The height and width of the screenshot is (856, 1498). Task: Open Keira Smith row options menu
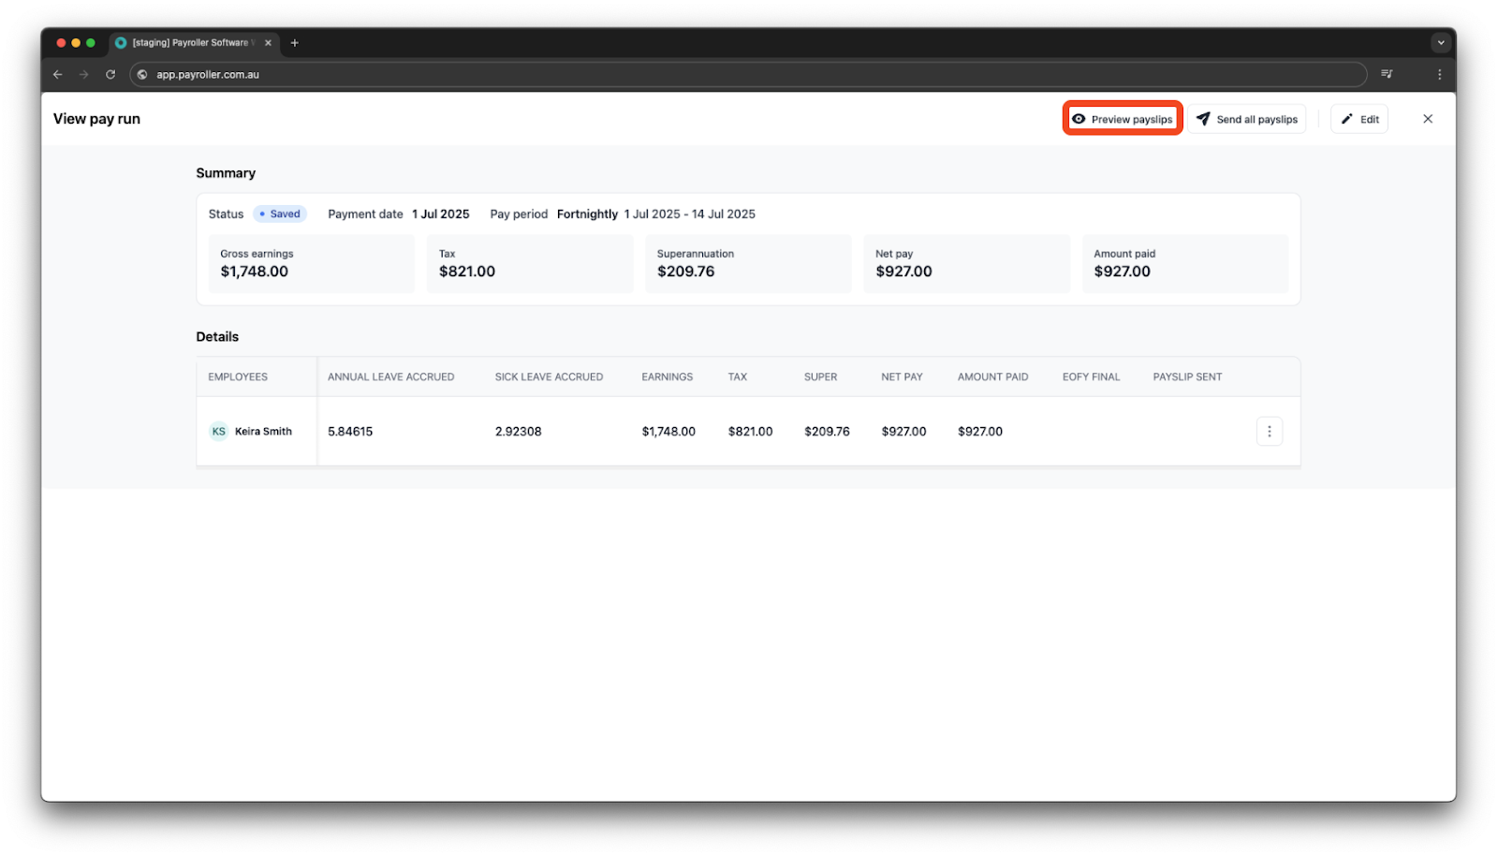click(x=1270, y=432)
